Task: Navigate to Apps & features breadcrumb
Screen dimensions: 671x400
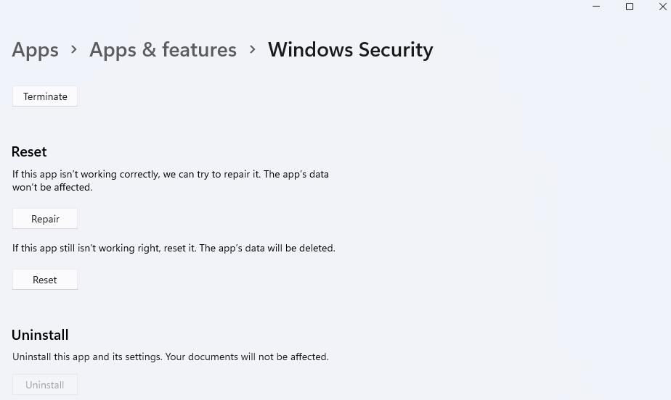Action: (x=163, y=50)
